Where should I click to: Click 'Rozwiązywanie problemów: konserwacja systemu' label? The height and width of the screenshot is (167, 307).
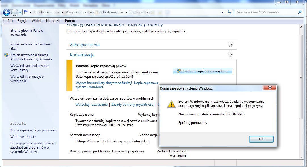point(107,151)
